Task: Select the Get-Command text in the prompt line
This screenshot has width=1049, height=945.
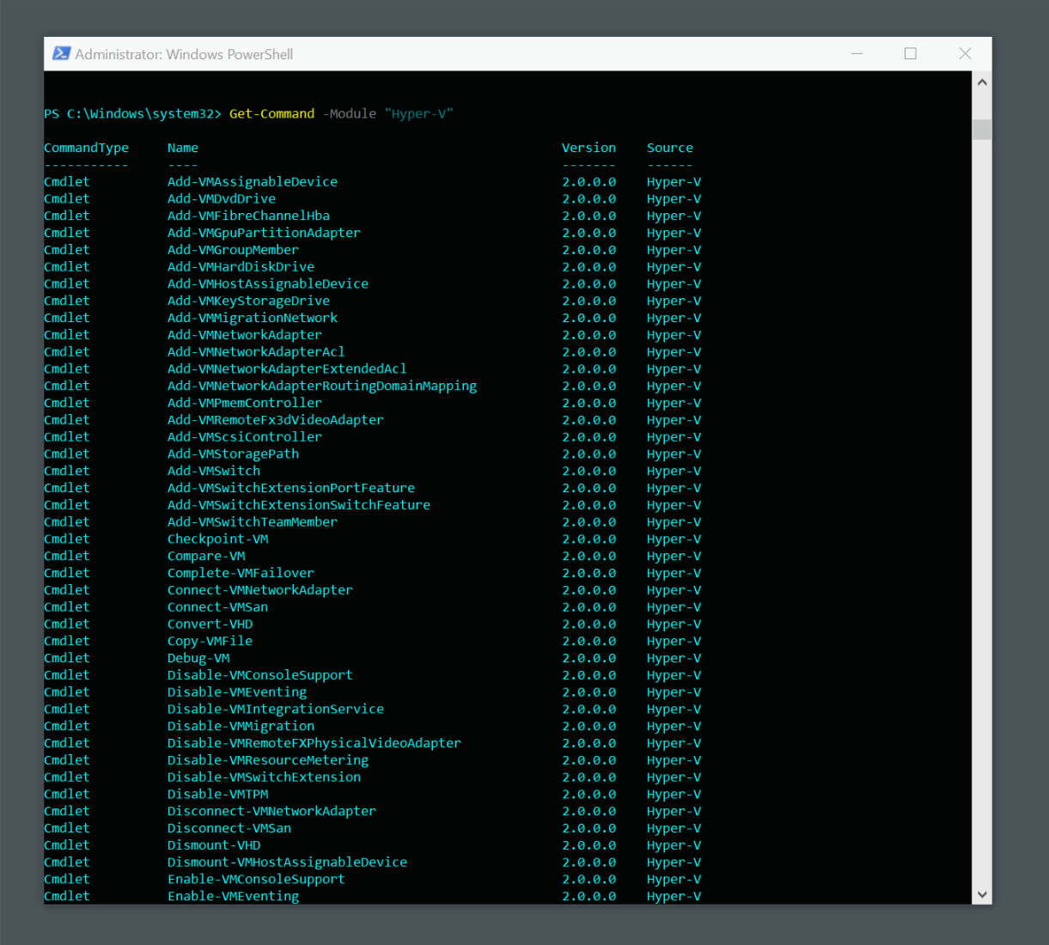Action: 271,113
